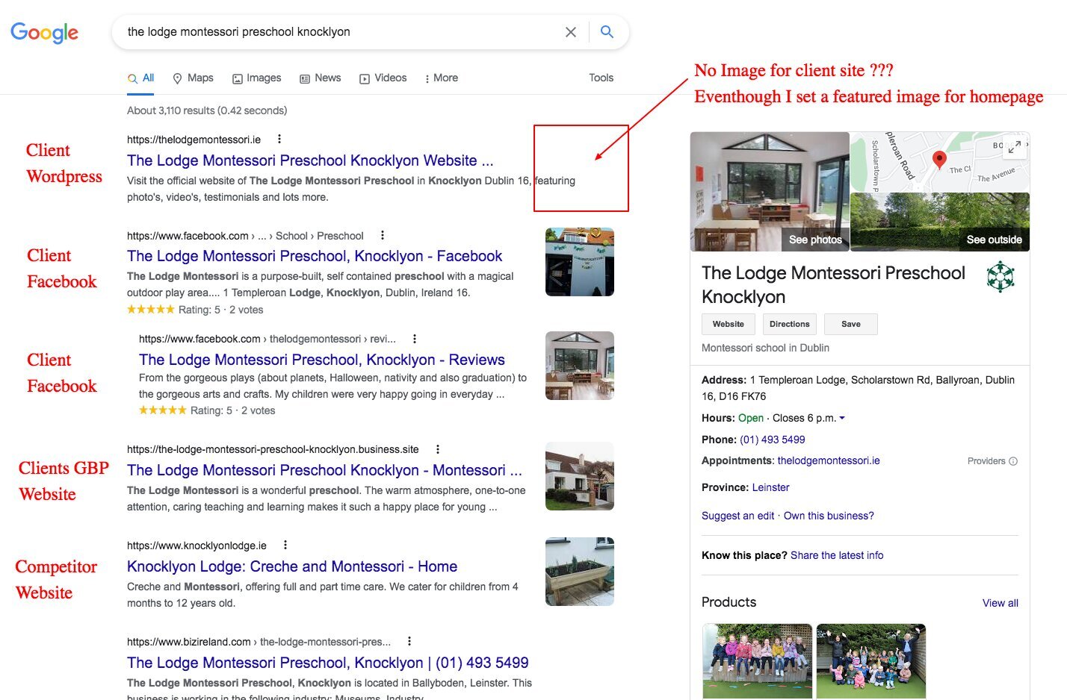Open See photos interior image
The height and width of the screenshot is (700, 1067).
tap(770, 191)
